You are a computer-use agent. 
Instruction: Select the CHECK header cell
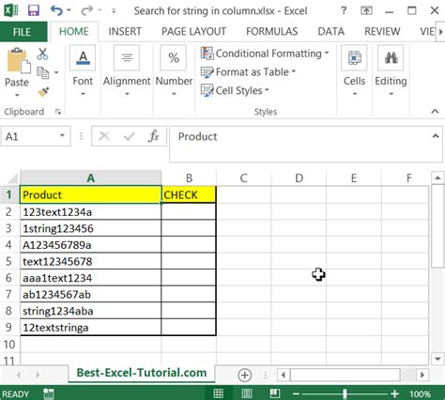tap(189, 194)
